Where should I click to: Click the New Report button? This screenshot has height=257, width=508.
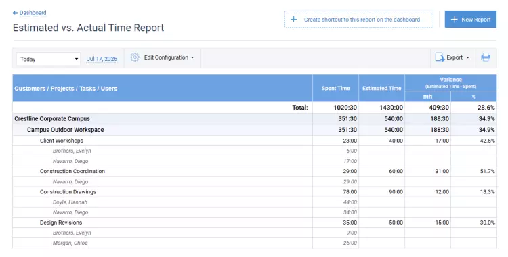click(471, 20)
